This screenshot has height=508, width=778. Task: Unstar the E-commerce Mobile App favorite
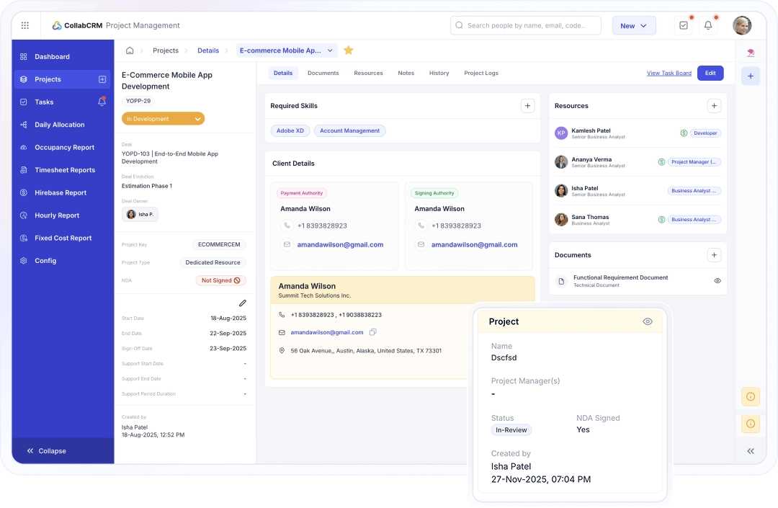click(349, 50)
